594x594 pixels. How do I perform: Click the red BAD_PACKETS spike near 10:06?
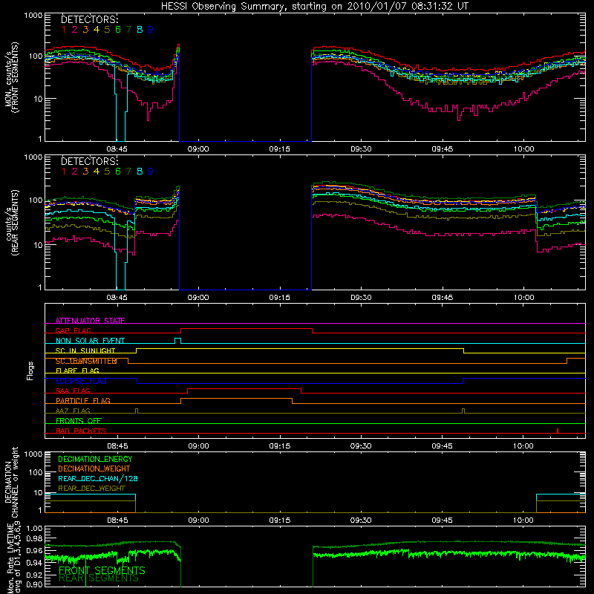558,431
